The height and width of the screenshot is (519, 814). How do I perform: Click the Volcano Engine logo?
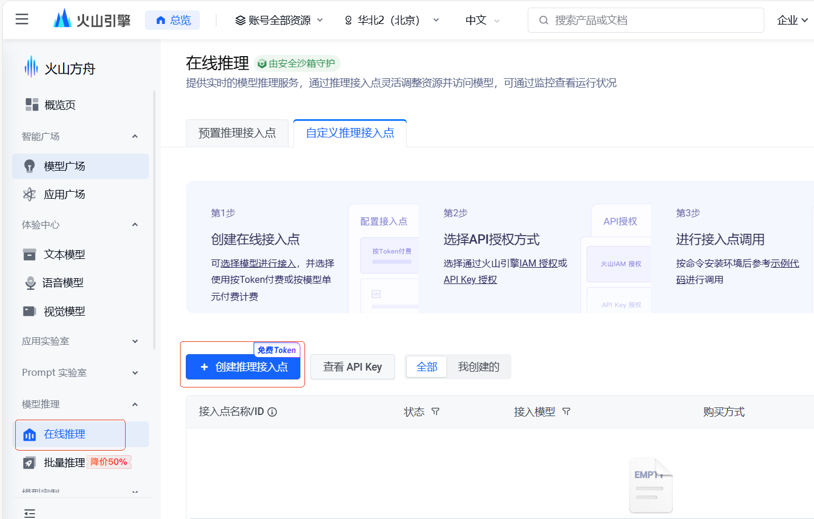(92, 20)
